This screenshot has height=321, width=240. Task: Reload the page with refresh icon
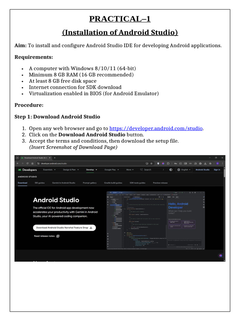tap(27, 163)
